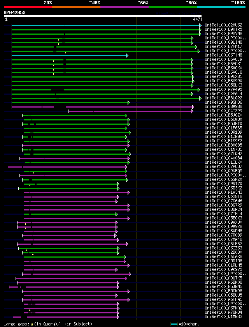Image resolution: width=249 pixels, height=327 pixels.
Task: Select UniRef100_B5CW98 hit name
Action: pyautogui.click(x=223, y=291)
